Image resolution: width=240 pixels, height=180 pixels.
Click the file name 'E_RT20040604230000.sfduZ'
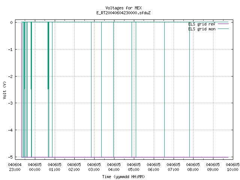(123, 13)
